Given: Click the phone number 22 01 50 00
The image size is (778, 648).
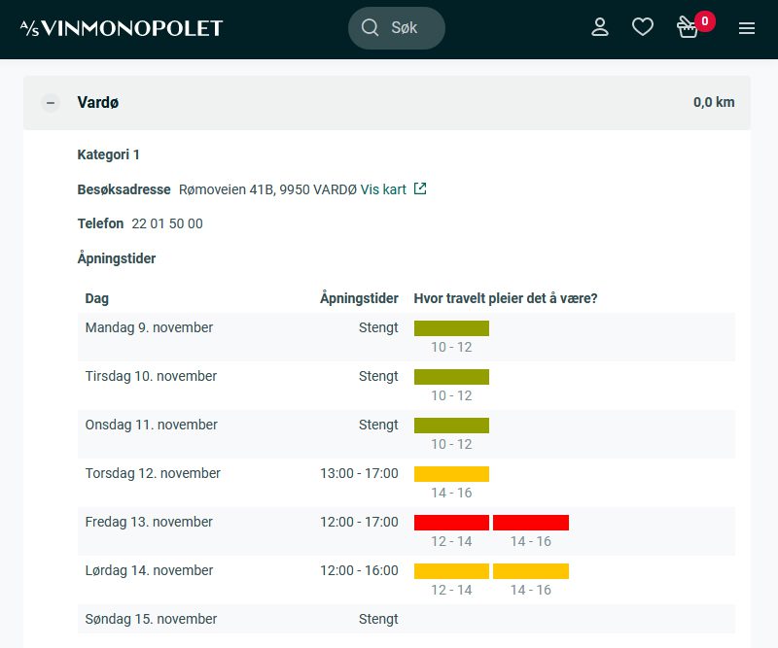Looking at the screenshot, I should pyautogui.click(x=167, y=223).
